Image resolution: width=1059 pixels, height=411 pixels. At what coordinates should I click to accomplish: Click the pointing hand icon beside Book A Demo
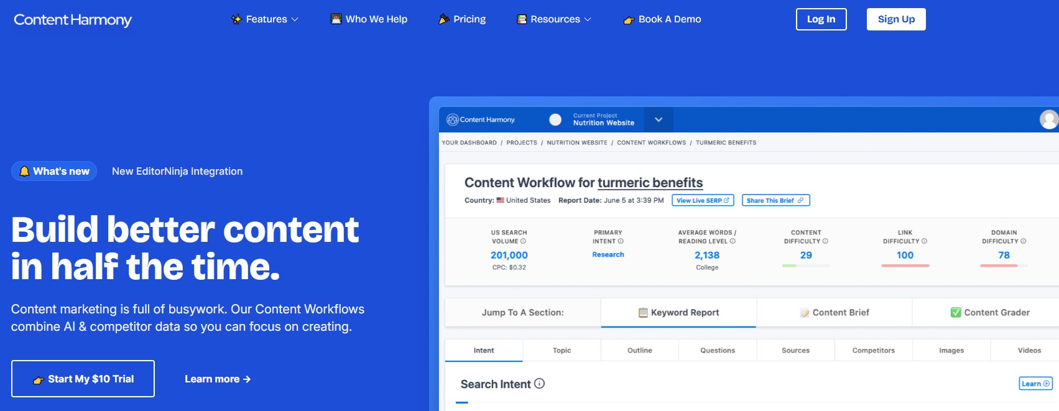(629, 20)
